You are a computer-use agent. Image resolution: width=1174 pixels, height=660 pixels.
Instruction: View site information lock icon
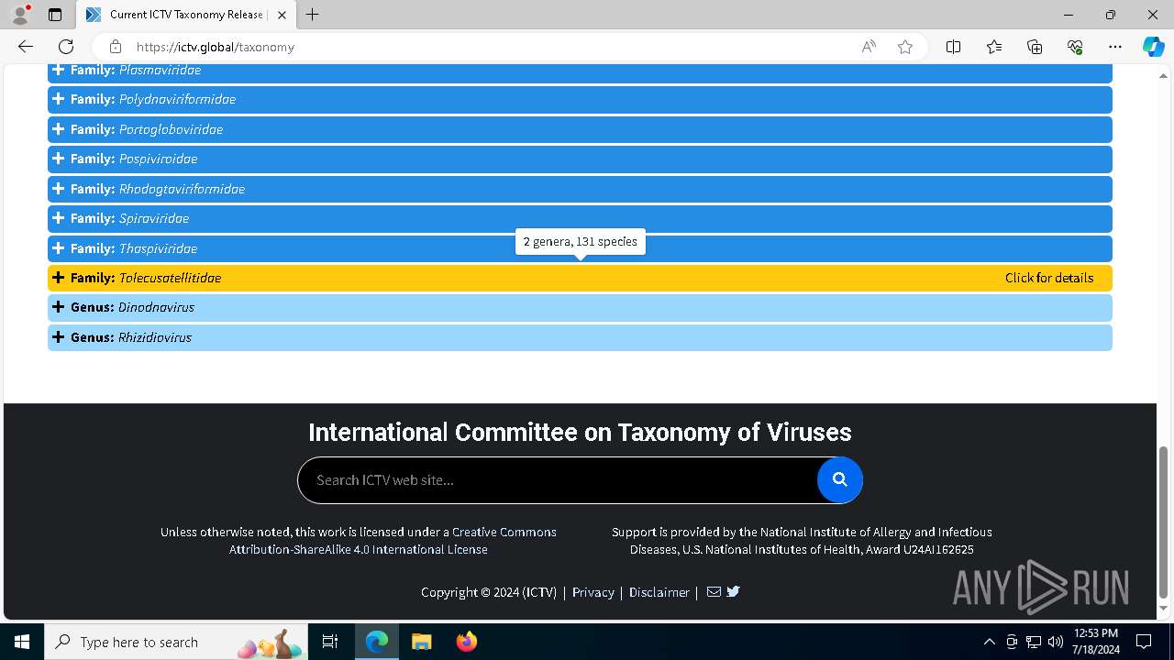(x=116, y=47)
